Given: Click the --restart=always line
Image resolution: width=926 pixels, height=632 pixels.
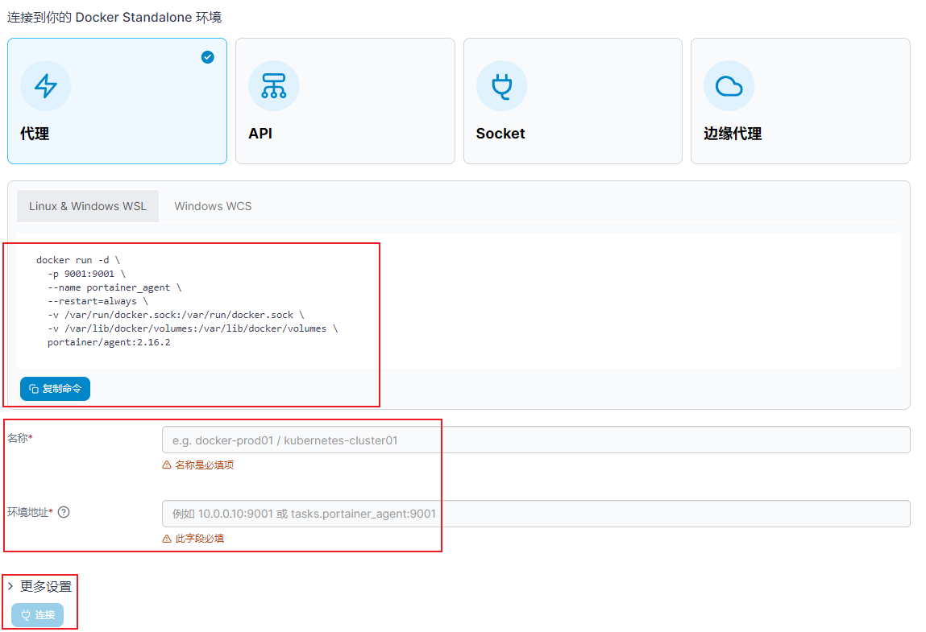Looking at the screenshot, I should point(98,301).
